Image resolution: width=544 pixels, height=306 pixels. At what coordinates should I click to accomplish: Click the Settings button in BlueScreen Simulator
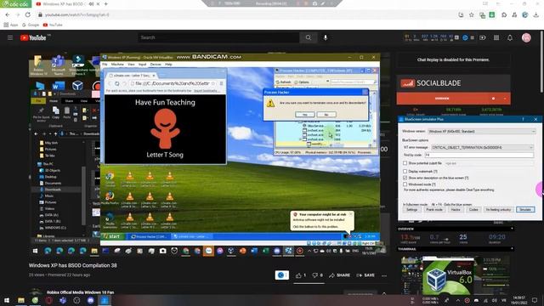tap(411, 210)
